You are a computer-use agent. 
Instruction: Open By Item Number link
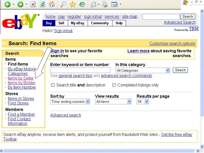[22, 87]
